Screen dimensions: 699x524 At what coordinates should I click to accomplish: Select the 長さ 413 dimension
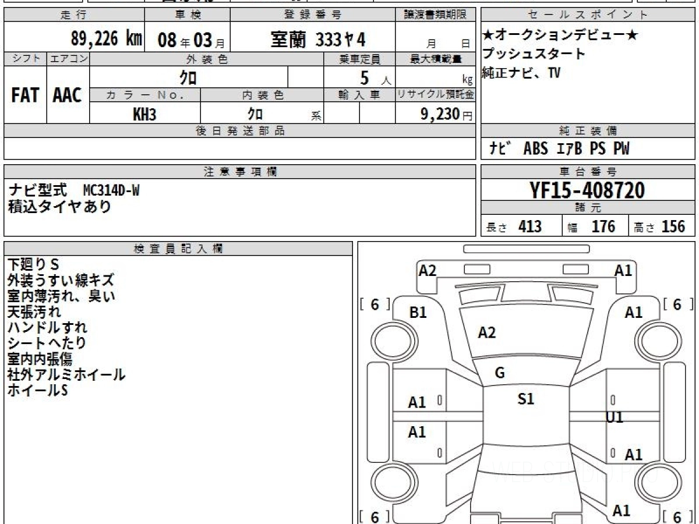[513, 227]
